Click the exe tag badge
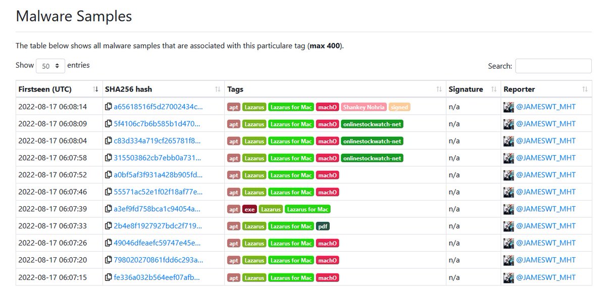The image size is (606, 288). coord(249,210)
